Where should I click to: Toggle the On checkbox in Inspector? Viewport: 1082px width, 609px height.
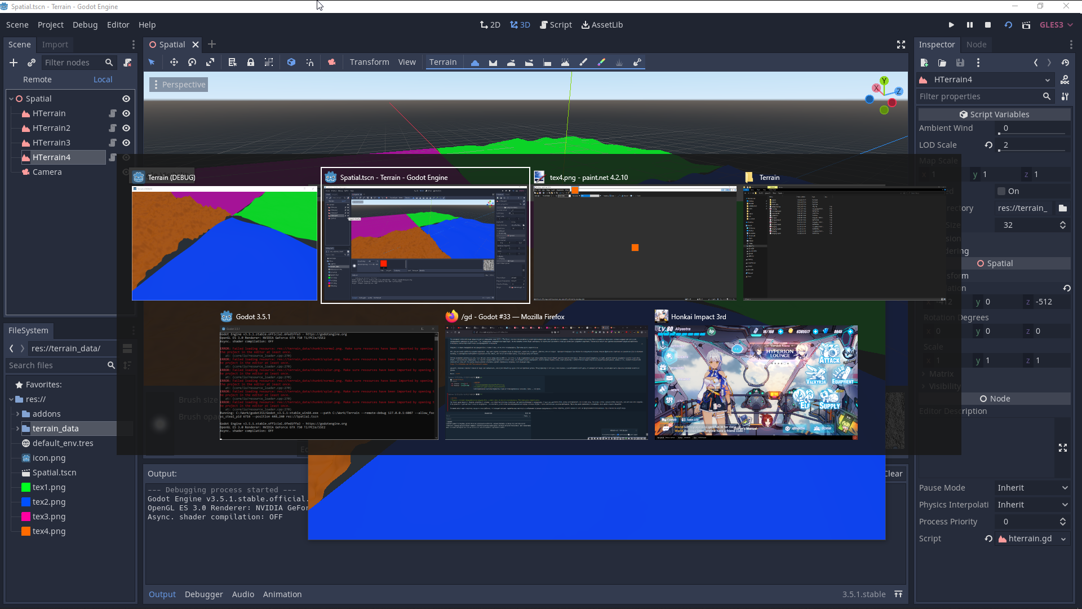point(1001,191)
